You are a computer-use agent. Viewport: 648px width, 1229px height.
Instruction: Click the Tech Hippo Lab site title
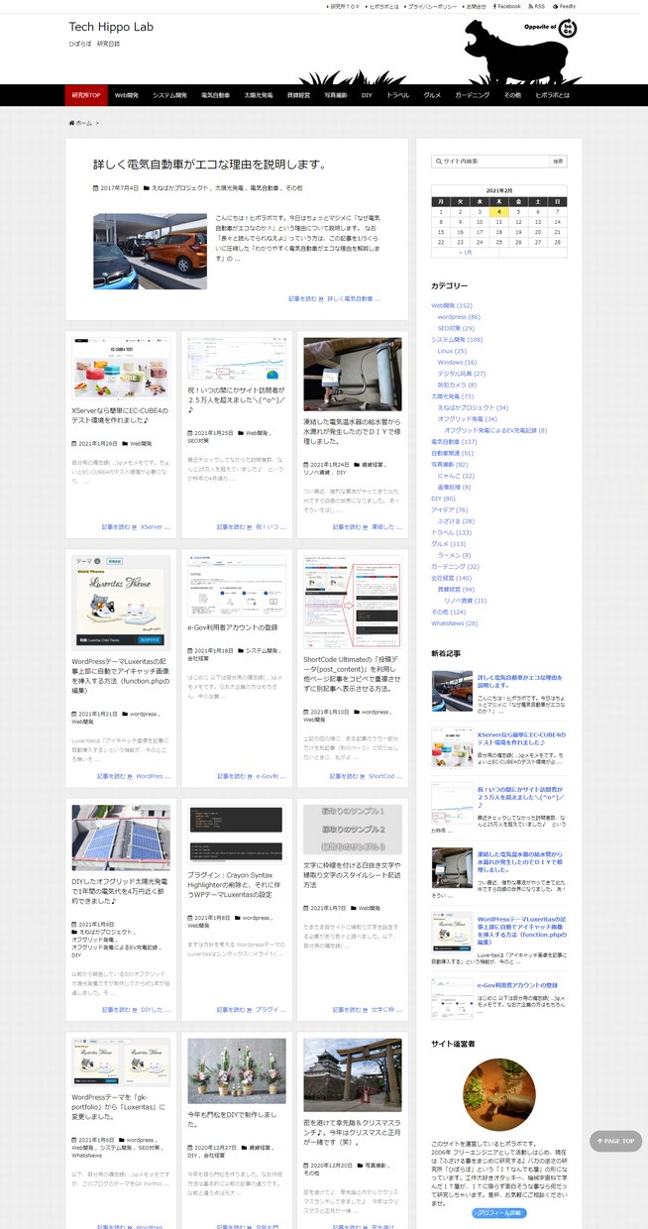point(112,27)
